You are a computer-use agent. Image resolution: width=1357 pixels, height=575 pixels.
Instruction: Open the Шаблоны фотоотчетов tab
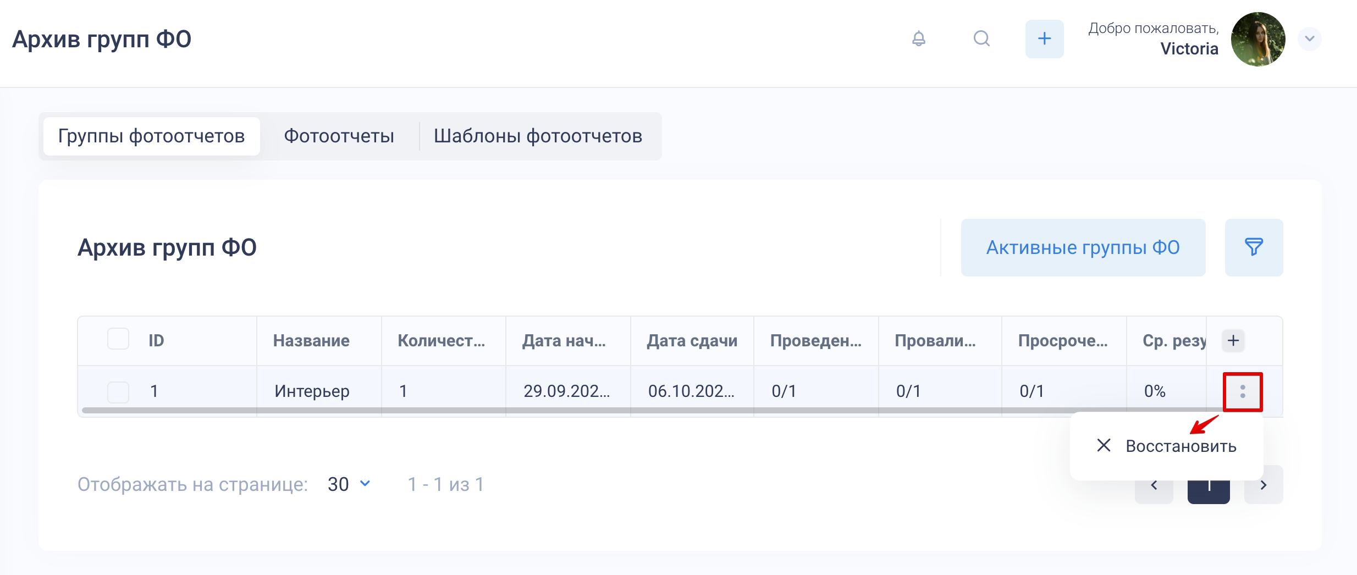click(x=538, y=136)
